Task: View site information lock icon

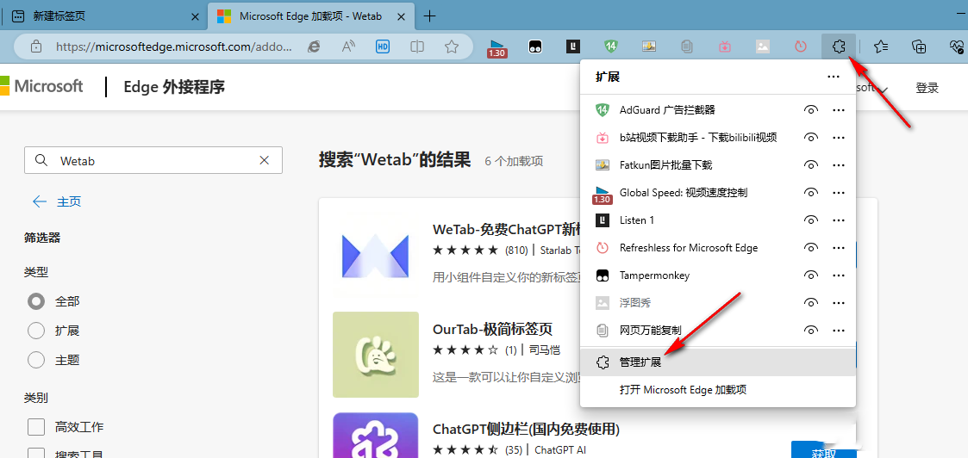Action: [36, 46]
